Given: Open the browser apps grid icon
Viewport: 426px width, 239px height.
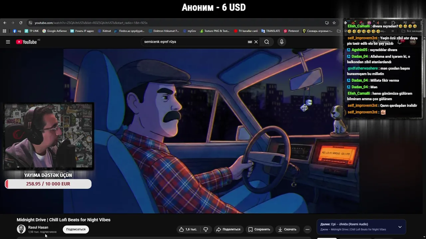Looking at the screenshot, I should (x=4, y=31).
